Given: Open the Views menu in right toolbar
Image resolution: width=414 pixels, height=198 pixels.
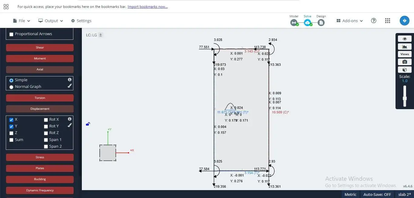Looking at the screenshot, I should point(405,54).
